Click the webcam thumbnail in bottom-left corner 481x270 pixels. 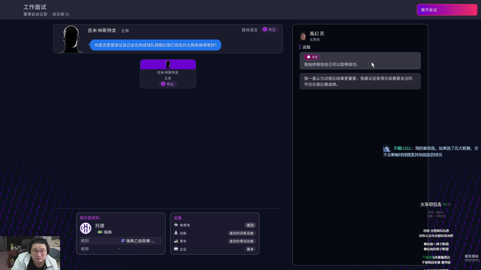tap(30, 253)
